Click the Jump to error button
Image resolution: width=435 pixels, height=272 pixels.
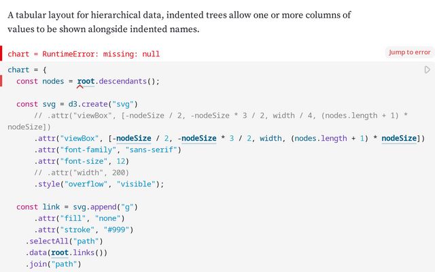click(x=409, y=52)
